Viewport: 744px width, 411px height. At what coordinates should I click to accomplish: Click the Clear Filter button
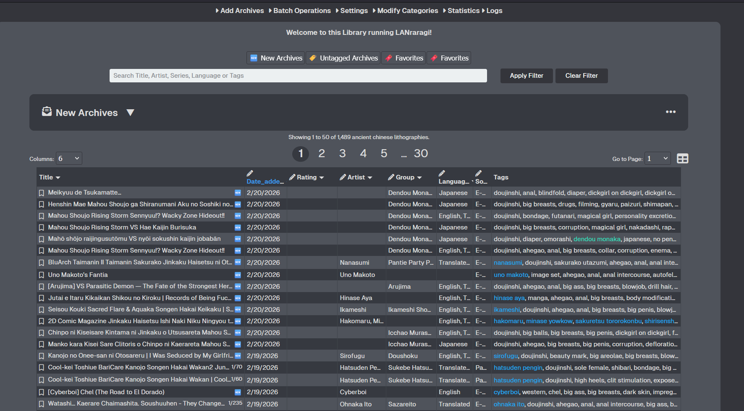click(x=582, y=76)
